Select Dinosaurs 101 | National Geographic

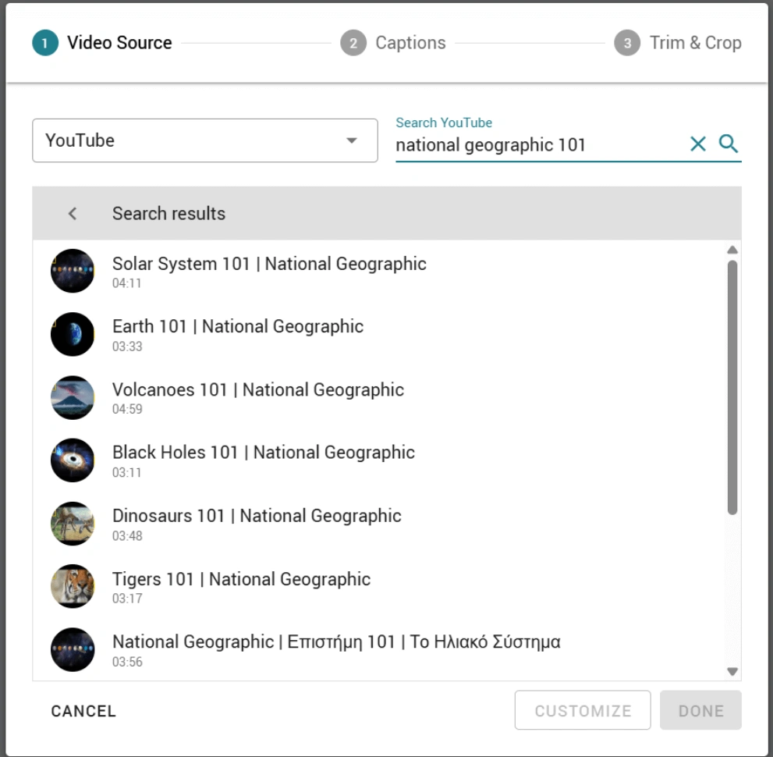257,516
